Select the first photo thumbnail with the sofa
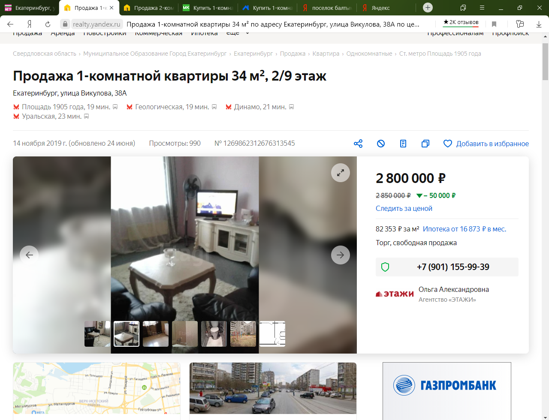This screenshot has height=420, width=549. click(97, 334)
